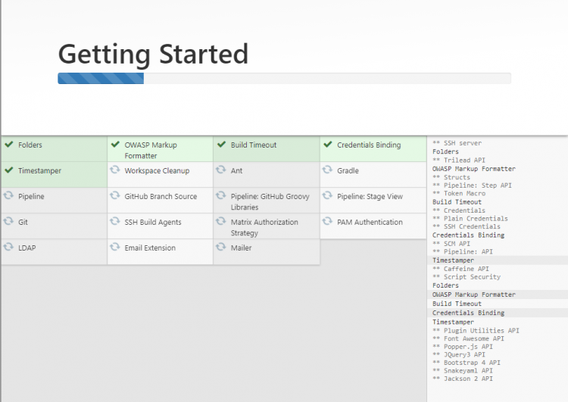Image resolution: width=568 pixels, height=402 pixels.
Task: Click '** Popper.js API' log entry
Action: (463, 347)
